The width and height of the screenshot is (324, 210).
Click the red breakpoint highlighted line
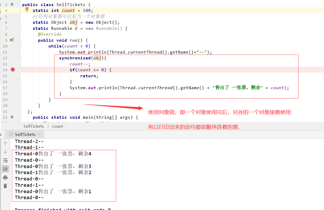tap(92, 70)
